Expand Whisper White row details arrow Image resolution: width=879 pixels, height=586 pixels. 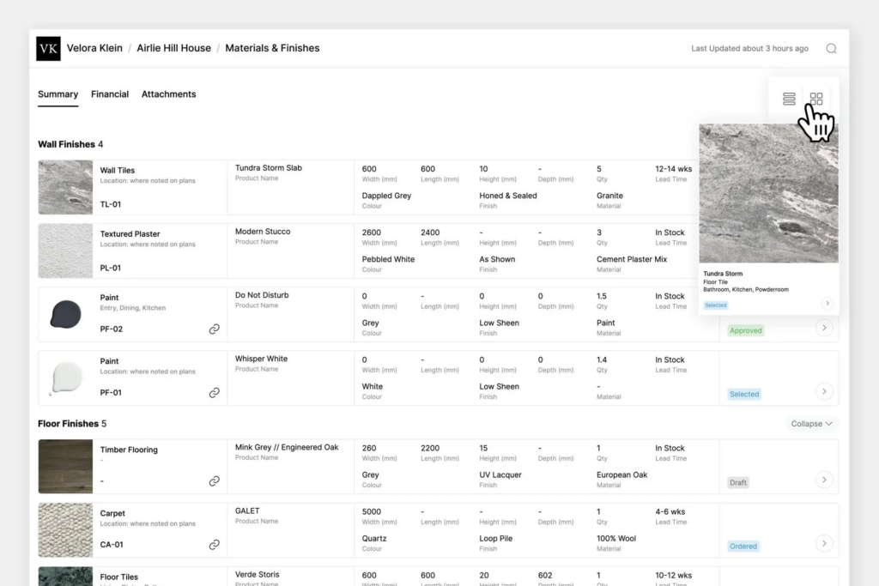[824, 391]
